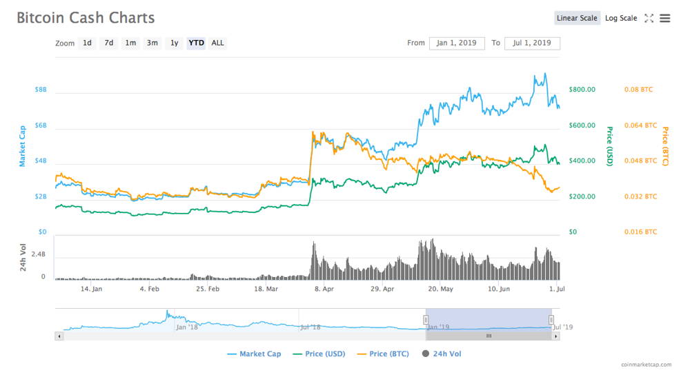
Task: Select the ALL zoom range
Action: (x=217, y=43)
